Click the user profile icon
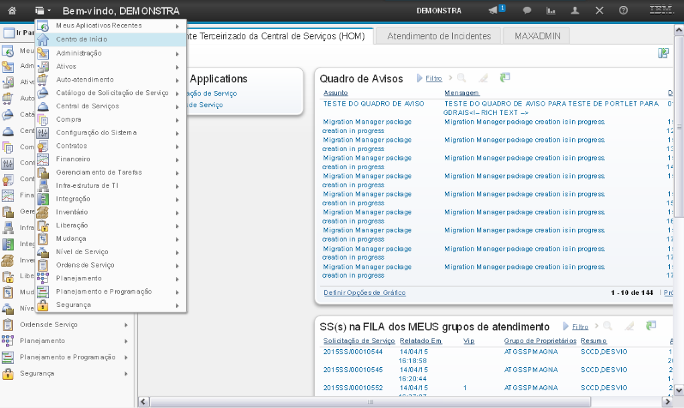Image resolution: width=684 pixels, height=408 pixels. point(575,11)
